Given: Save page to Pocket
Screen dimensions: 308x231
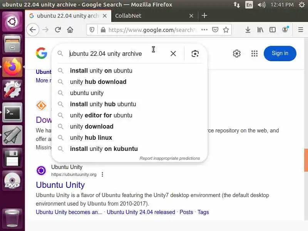Looking at the screenshot, I should click(x=215, y=30).
